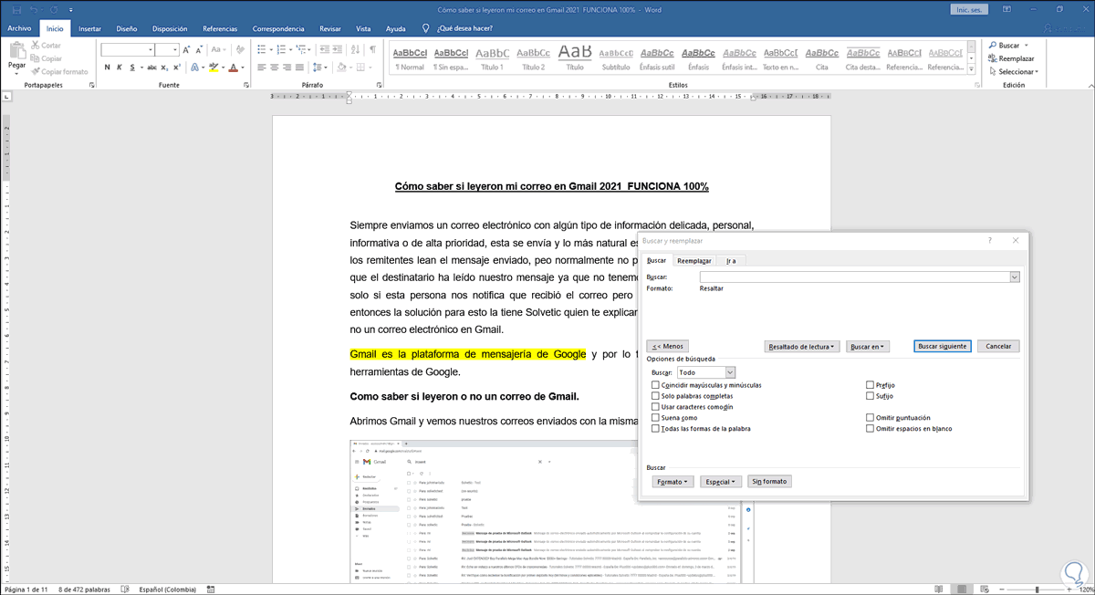Expand the styles gallery more arrow
The image size is (1095, 595).
click(x=974, y=68)
